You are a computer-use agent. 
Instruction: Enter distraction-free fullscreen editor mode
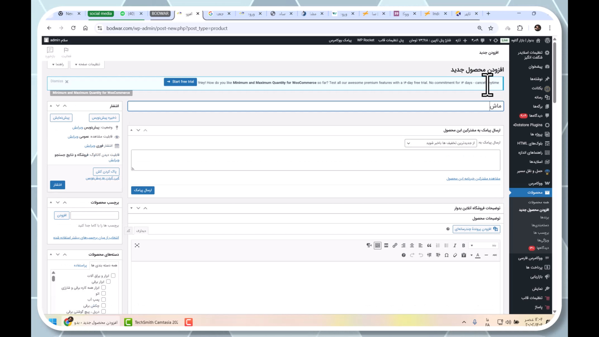[137, 246]
